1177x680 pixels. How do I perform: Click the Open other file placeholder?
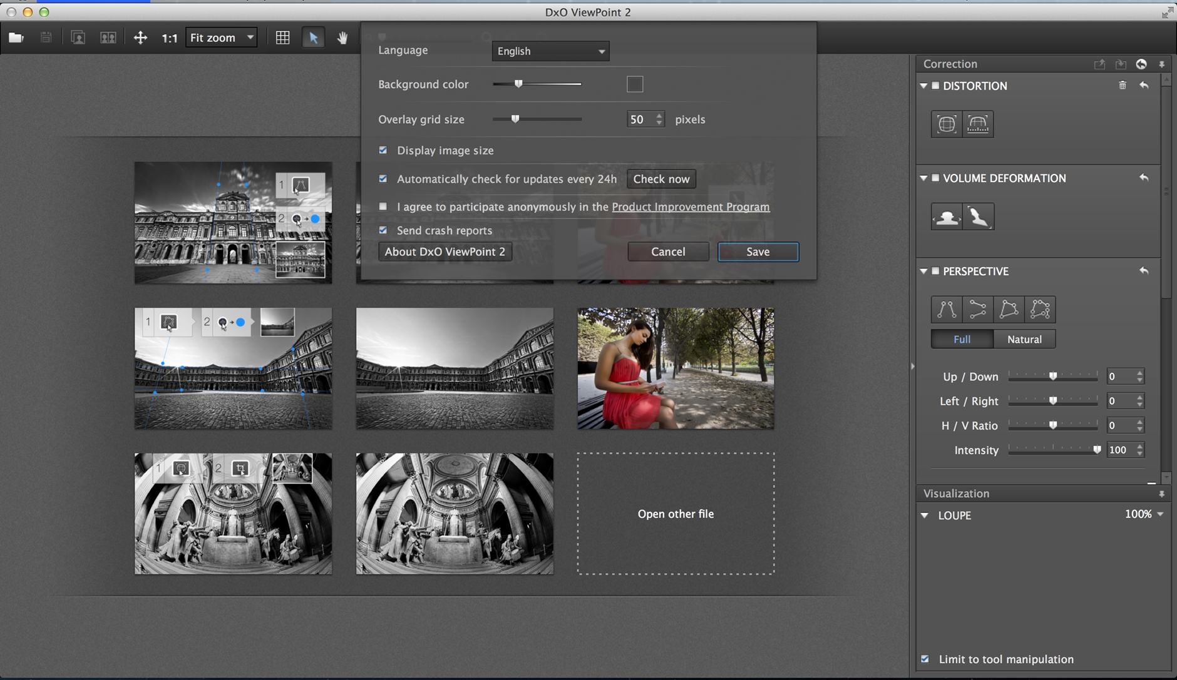(676, 514)
